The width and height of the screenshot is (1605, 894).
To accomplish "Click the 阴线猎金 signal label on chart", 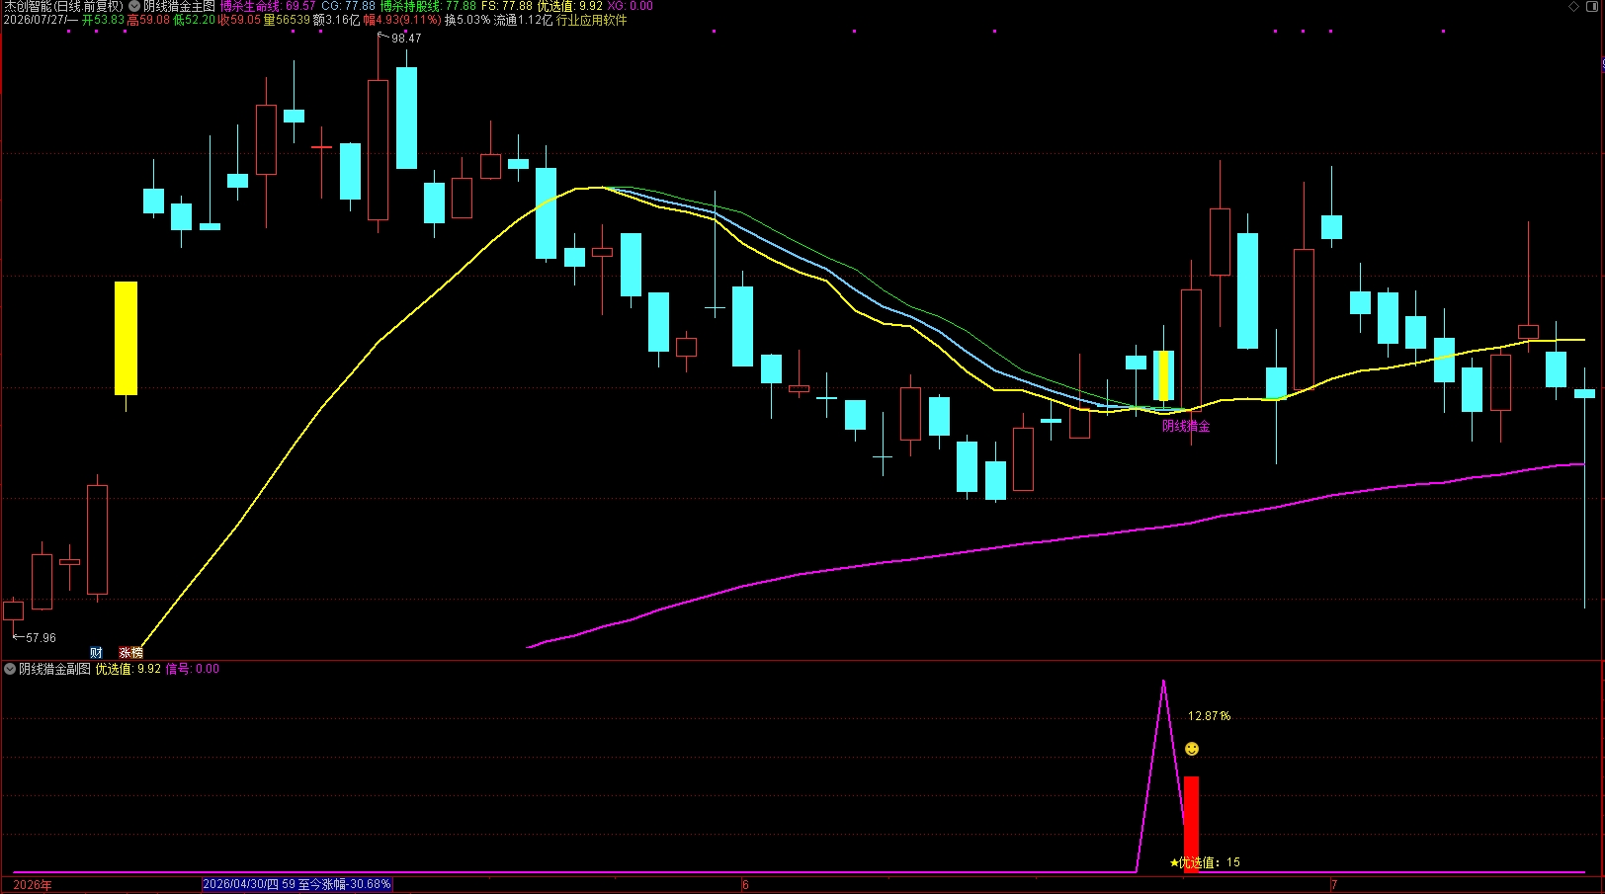I will 1186,426.
